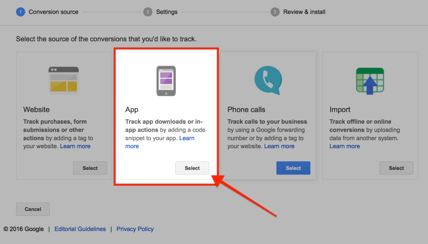The height and width of the screenshot is (244, 428).
Task: Click the App smartphone icon
Action: click(166, 81)
